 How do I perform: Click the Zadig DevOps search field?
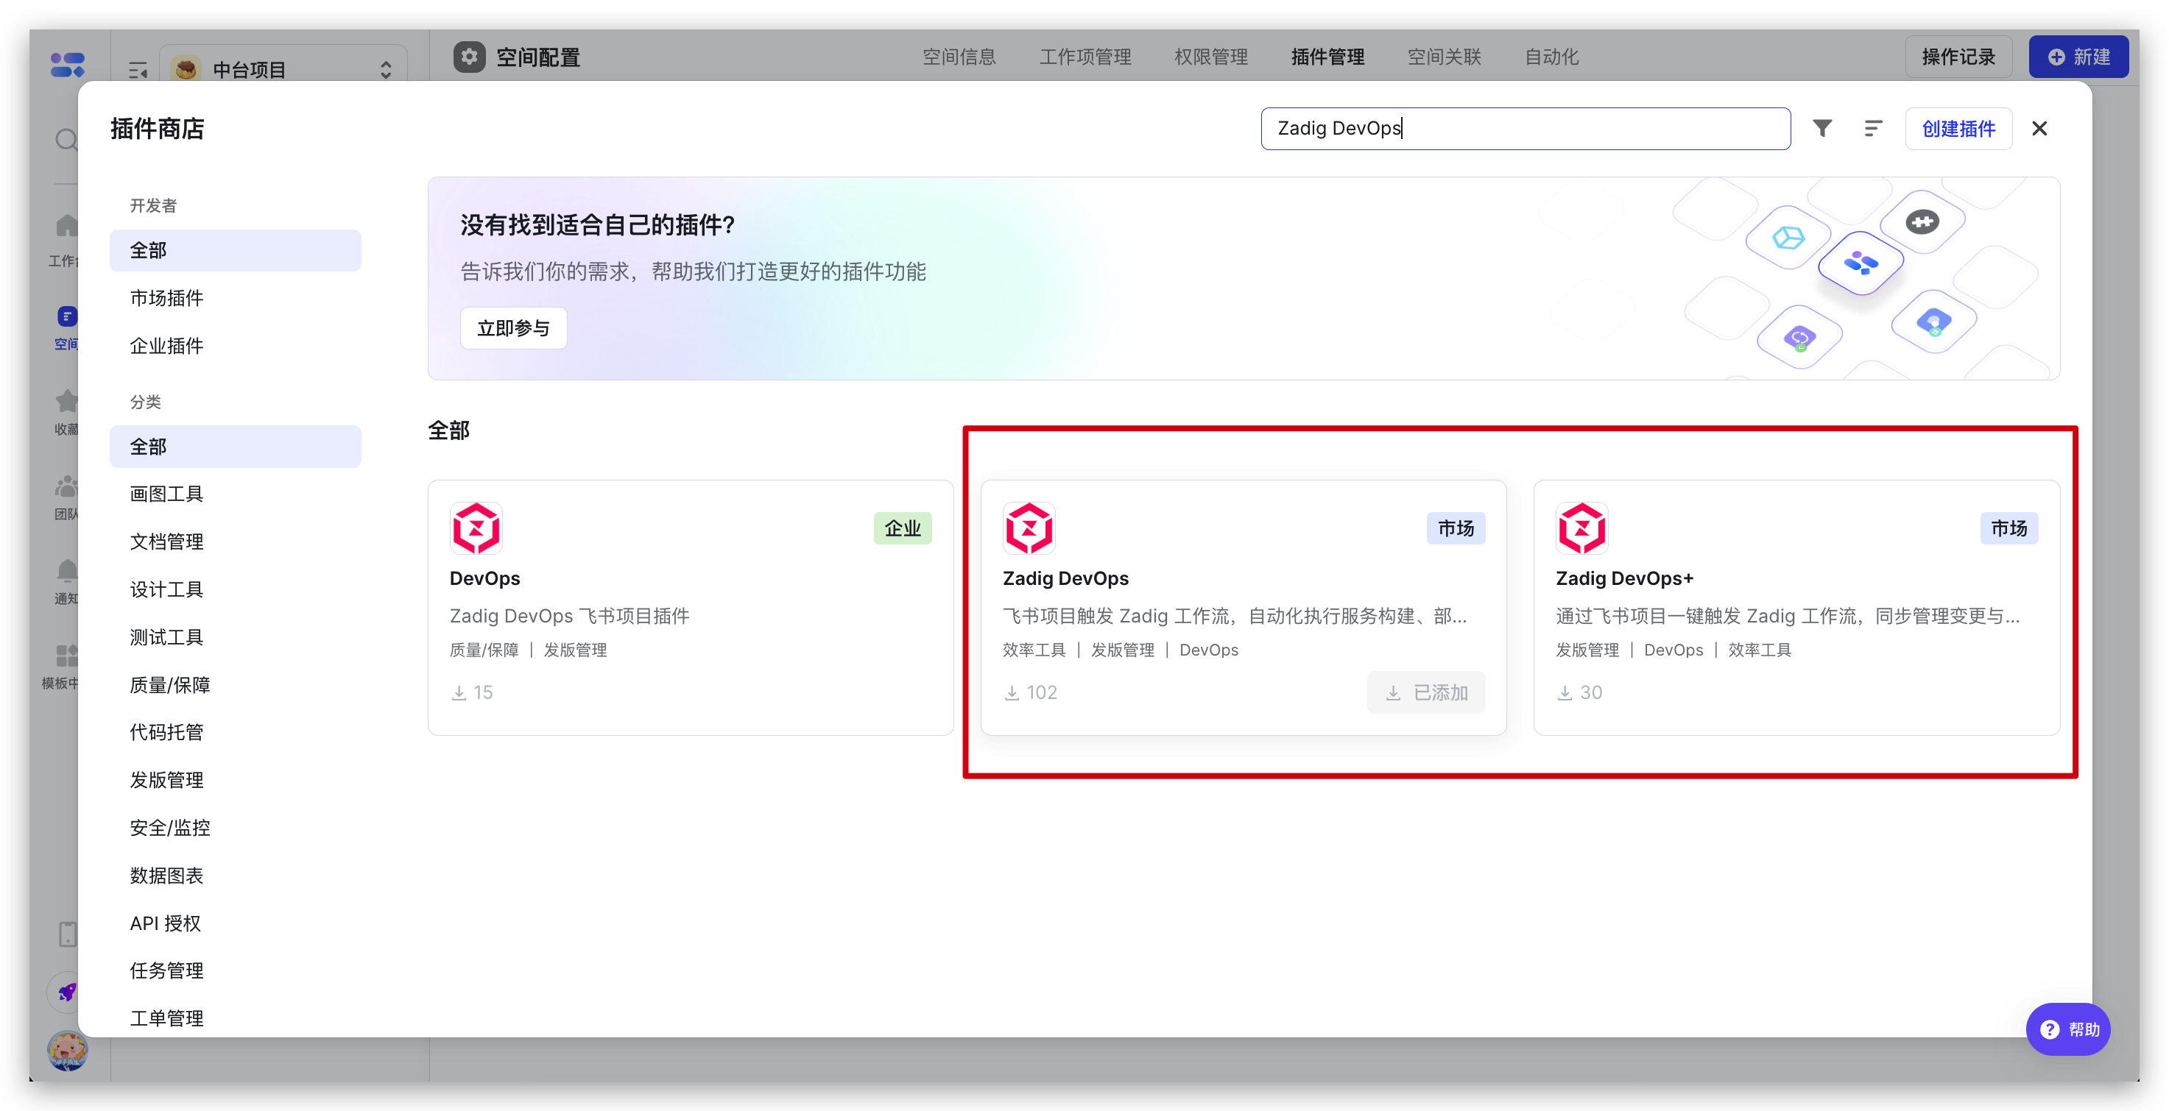1524,128
